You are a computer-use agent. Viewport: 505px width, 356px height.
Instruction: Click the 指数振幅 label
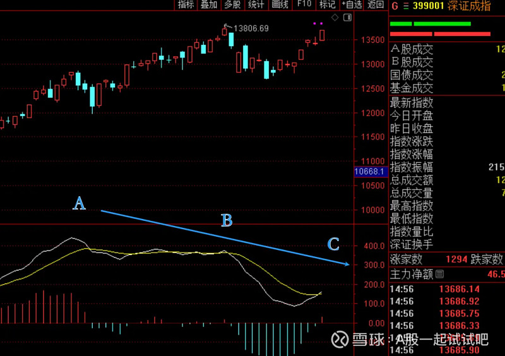[412, 167]
